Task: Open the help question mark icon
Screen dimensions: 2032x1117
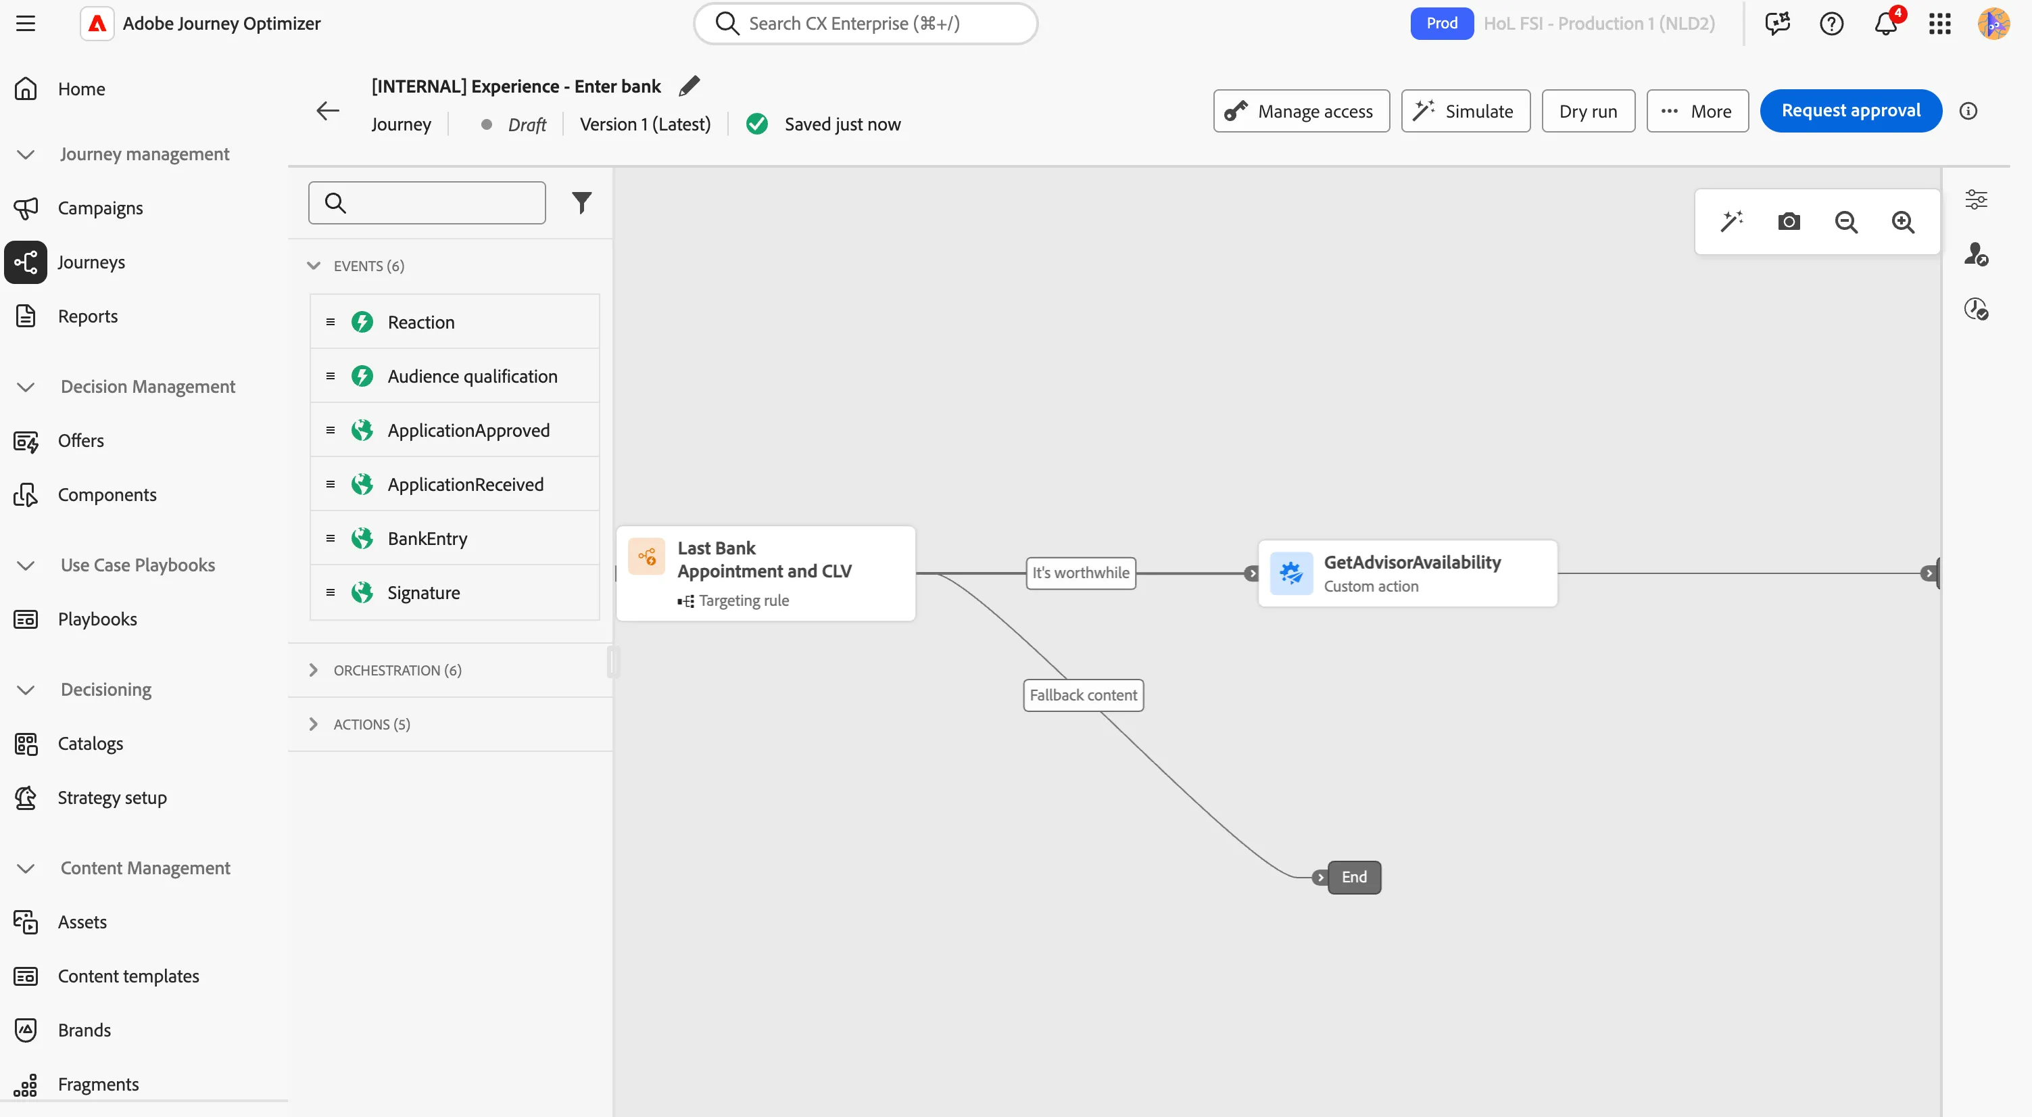Action: coord(1831,24)
